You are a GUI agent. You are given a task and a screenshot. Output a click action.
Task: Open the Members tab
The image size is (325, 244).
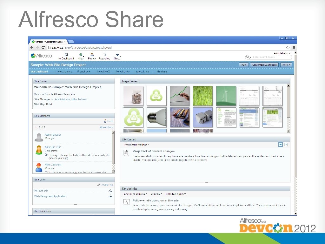point(162,71)
